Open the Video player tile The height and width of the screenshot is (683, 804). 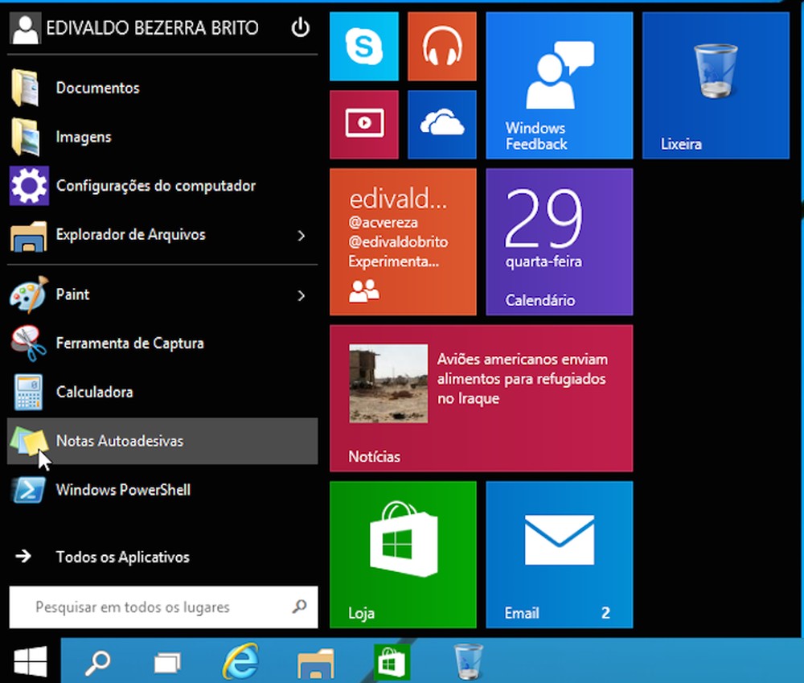pyautogui.click(x=364, y=125)
